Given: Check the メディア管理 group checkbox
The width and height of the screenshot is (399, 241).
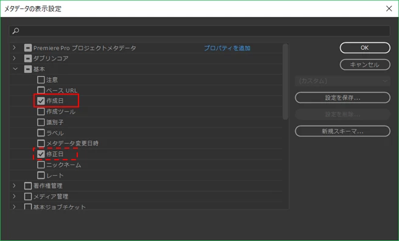Looking at the screenshot, I should (x=28, y=197).
